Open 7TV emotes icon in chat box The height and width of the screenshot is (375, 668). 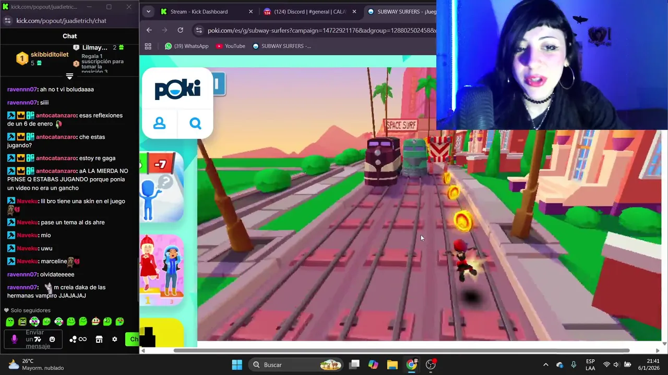pos(37,339)
